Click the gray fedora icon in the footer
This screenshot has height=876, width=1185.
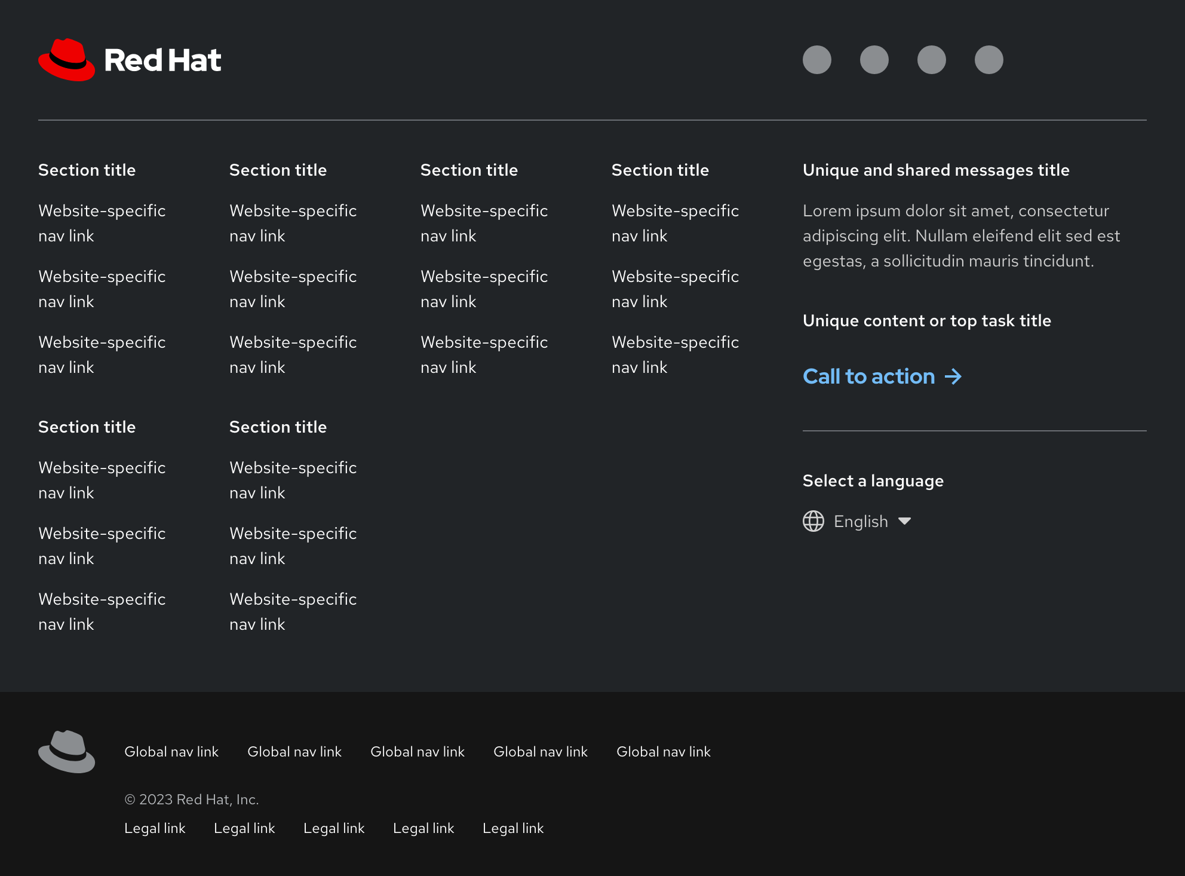coord(67,752)
